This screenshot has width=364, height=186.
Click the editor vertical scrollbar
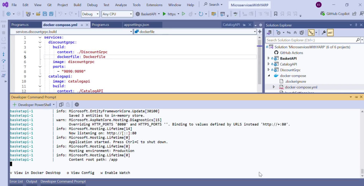point(260,62)
